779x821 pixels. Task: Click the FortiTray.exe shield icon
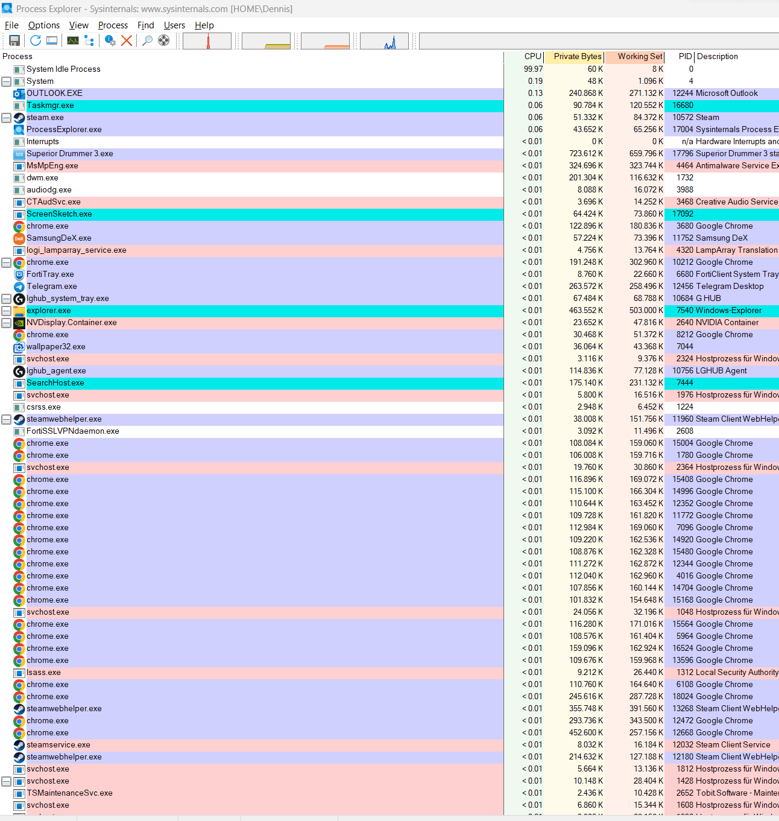19,274
